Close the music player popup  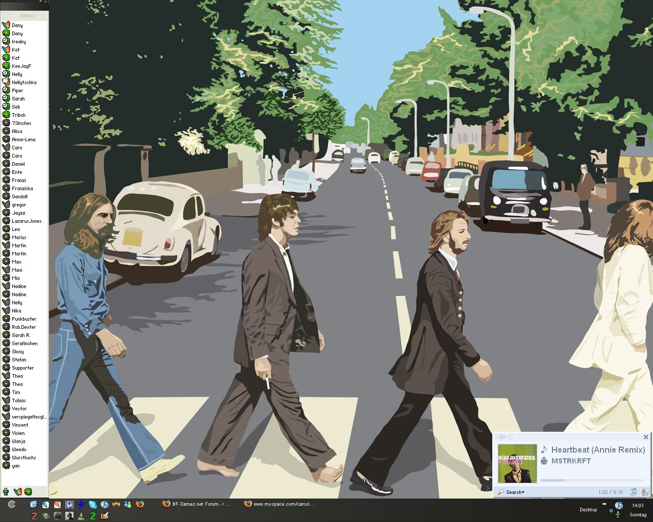tap(646, 437)
